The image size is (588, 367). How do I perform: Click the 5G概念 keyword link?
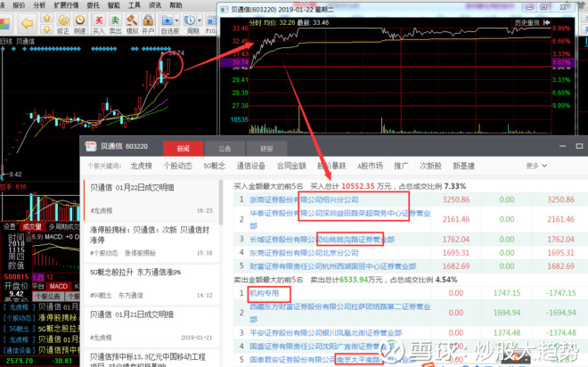tap(215, 166)
